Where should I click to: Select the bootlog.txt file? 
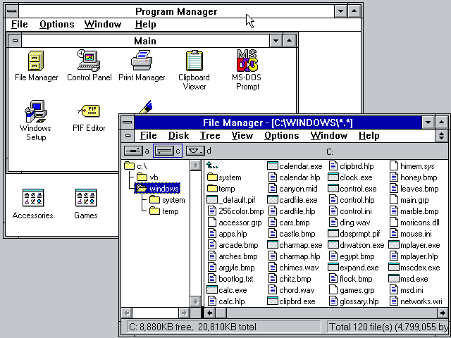[x=235, y=279]
